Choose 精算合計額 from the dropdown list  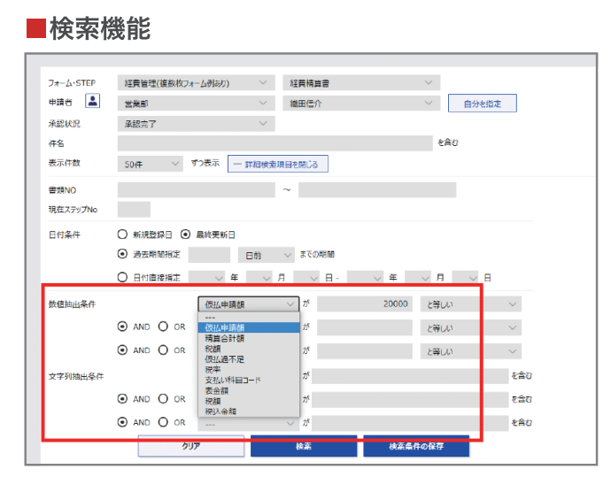pyautogui.click(x=249, y=338)
